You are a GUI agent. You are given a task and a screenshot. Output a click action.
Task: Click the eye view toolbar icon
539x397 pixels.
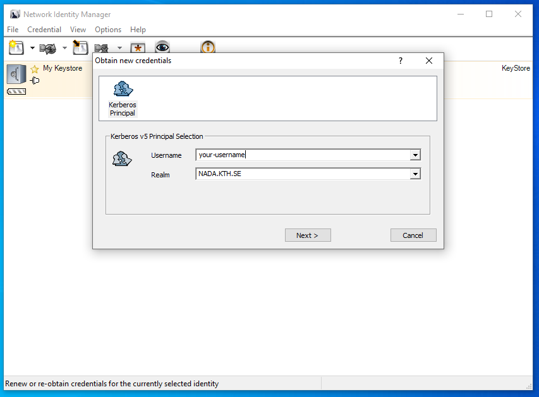coord(162,48)
